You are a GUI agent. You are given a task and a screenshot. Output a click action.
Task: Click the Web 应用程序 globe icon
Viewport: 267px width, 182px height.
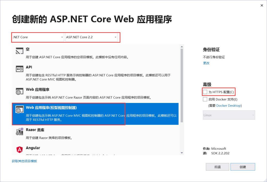(20, 91)
